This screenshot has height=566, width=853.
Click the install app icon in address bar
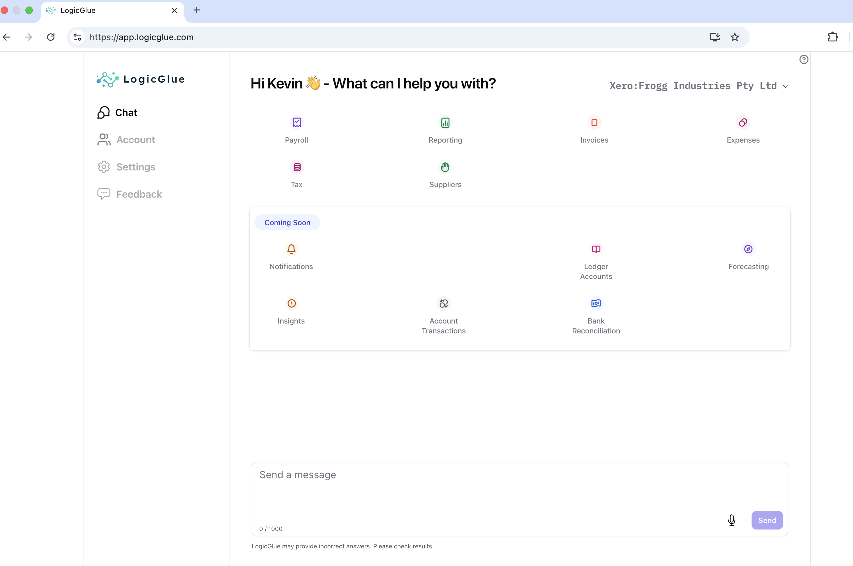[x=715, y=37]
